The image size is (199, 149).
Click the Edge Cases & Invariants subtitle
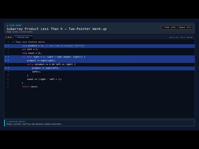[x=20, y=32]
